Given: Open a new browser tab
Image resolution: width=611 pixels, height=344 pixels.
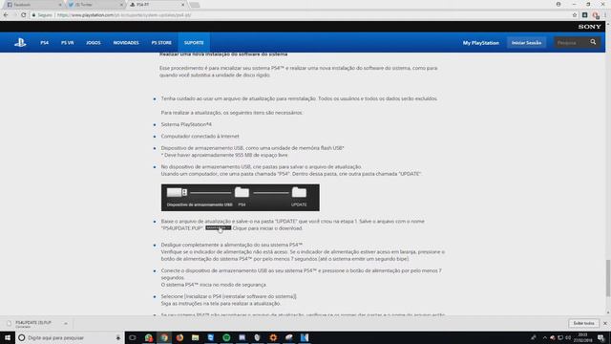Looking at the screenshot, I should [x=195, y=5].
